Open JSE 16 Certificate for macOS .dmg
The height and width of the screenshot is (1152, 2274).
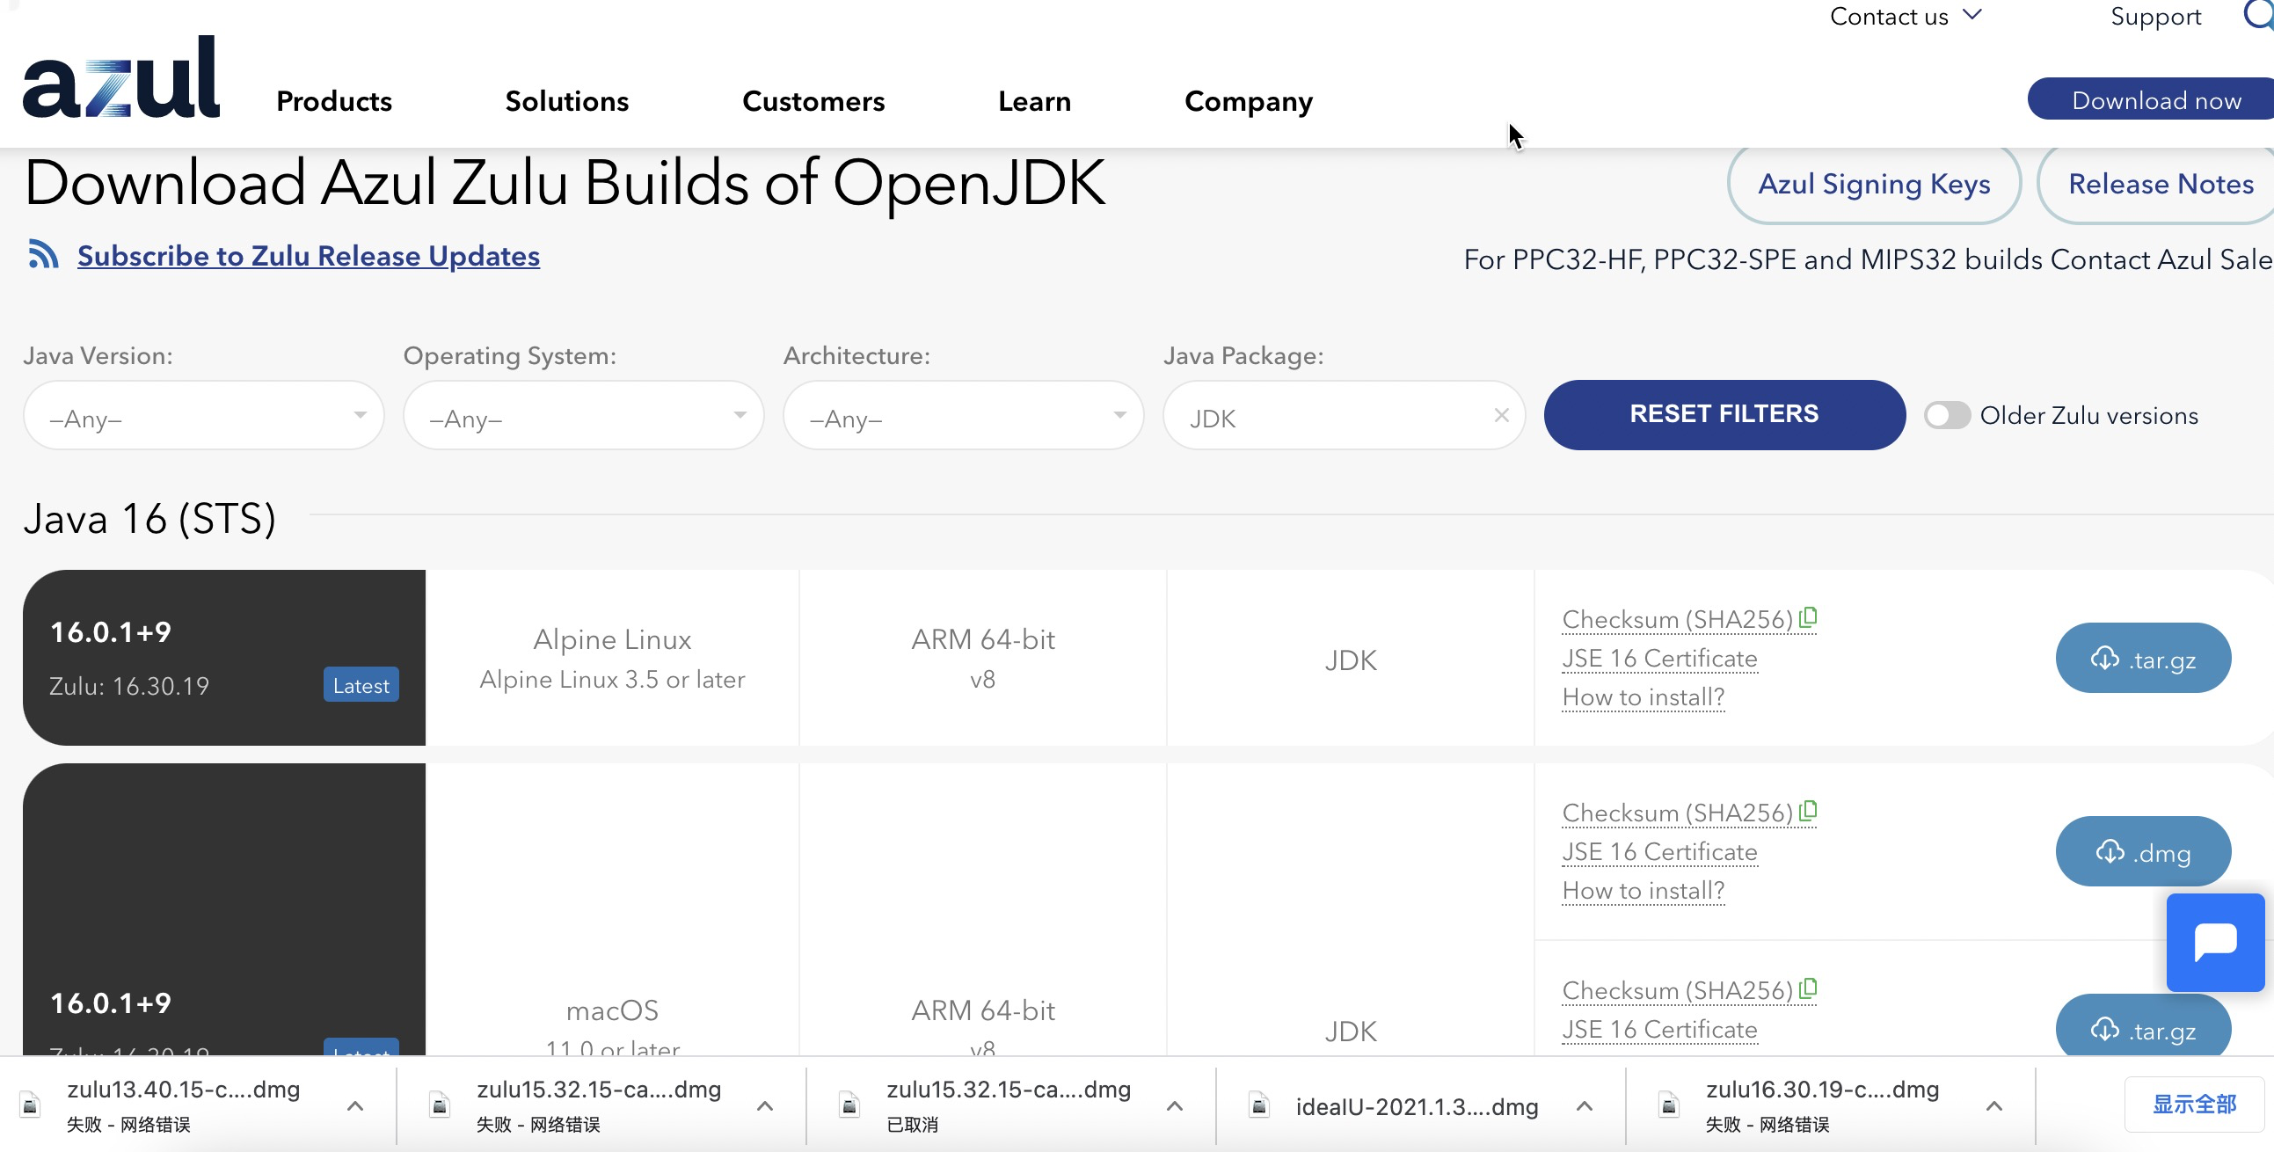point(1658,851)
